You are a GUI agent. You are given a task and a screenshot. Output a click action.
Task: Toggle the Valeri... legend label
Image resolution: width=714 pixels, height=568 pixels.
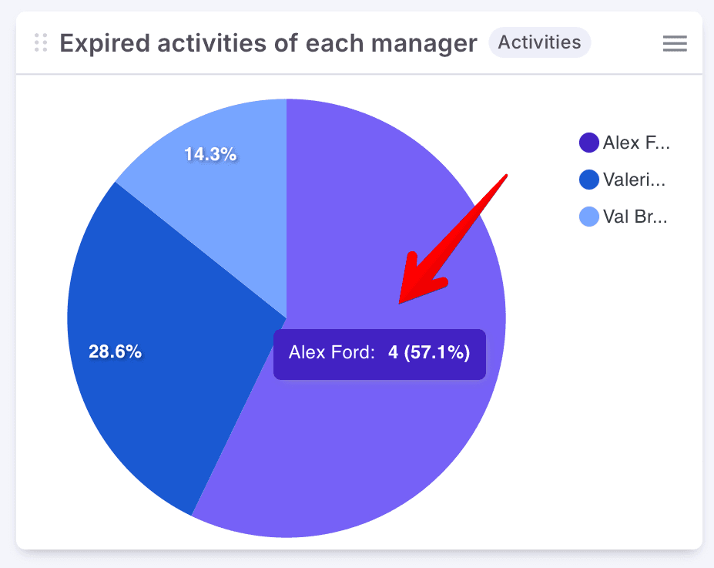[x=634, y=180]
